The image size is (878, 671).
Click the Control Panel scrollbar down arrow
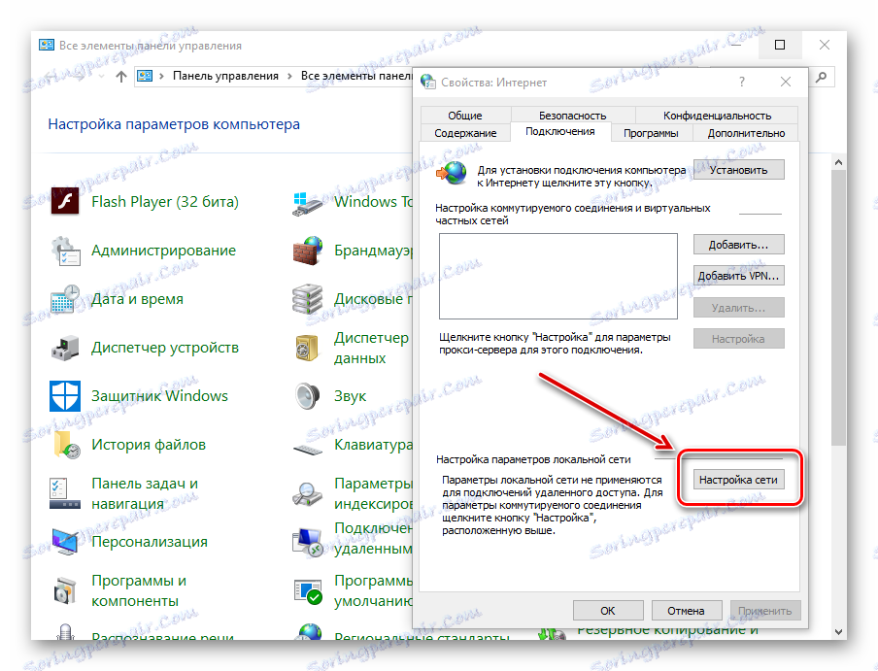(x=838, y=631)
